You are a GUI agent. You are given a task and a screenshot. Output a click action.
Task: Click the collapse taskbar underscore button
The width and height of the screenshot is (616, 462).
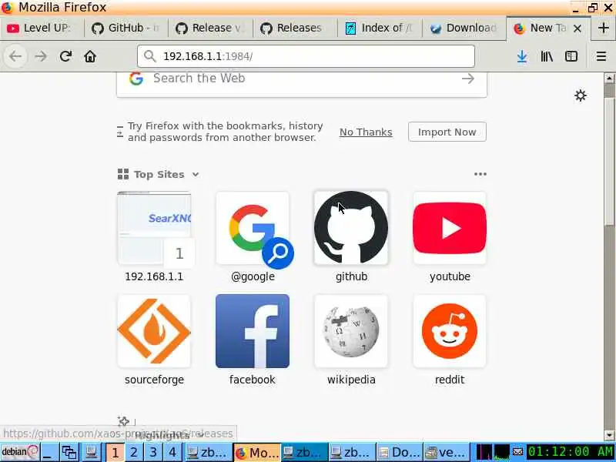click(x=49, y=452)
